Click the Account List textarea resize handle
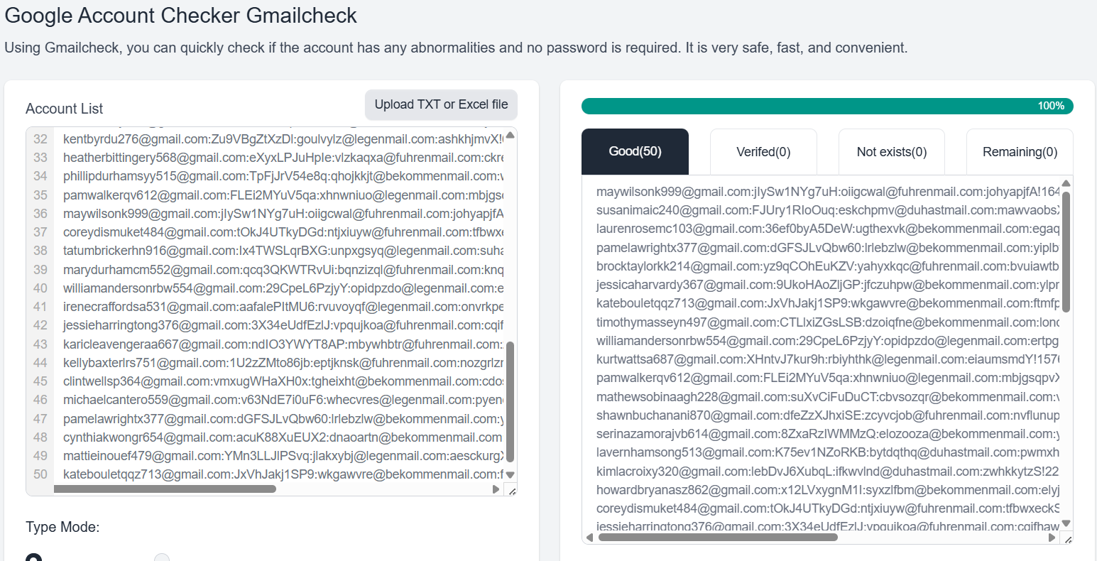 (x=511, y=490)
